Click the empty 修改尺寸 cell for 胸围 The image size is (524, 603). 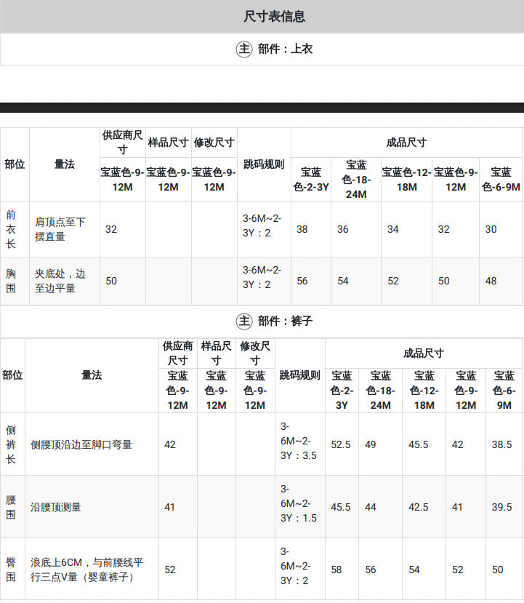[x=214, y=281]
